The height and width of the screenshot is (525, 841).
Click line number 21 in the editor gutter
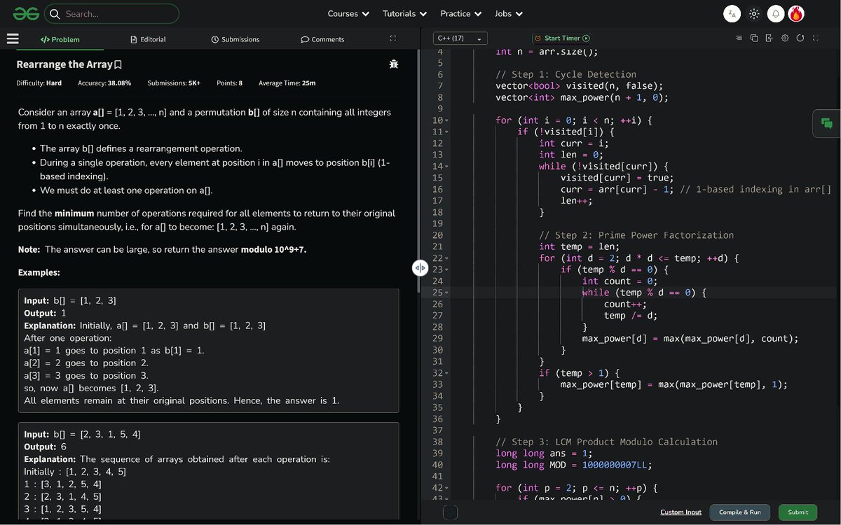pos(438,246)
